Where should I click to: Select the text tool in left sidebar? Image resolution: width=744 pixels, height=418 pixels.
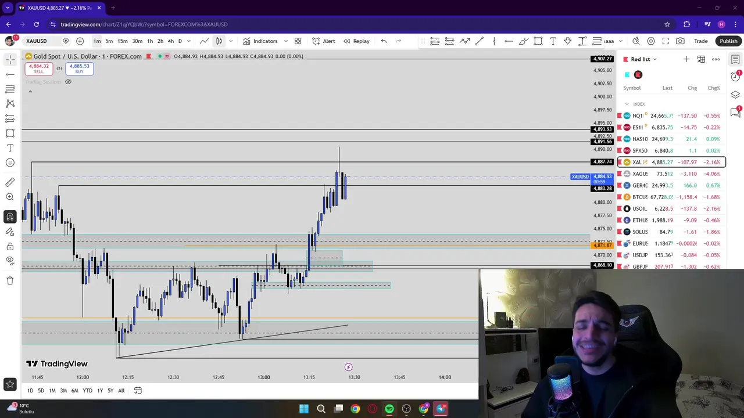(x=10, y=148)
